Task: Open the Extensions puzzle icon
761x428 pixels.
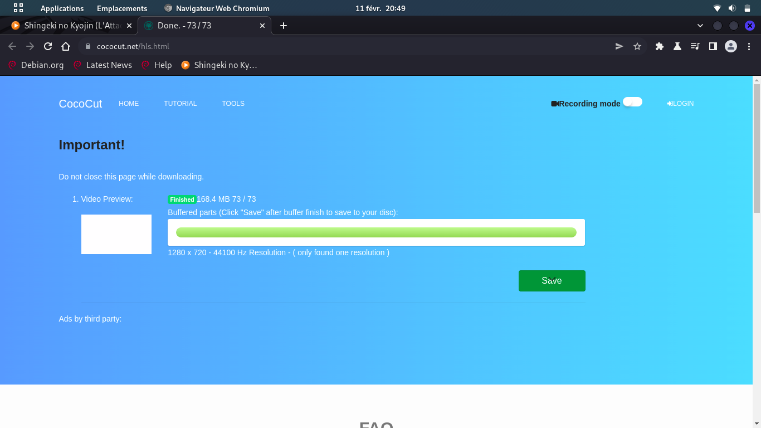Action: (x=660, y=46)
